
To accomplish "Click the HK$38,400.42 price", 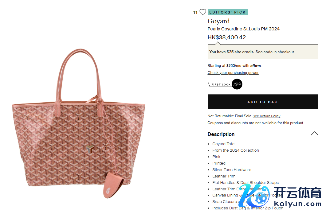I will pyautogui.click(x=227, y=37).
